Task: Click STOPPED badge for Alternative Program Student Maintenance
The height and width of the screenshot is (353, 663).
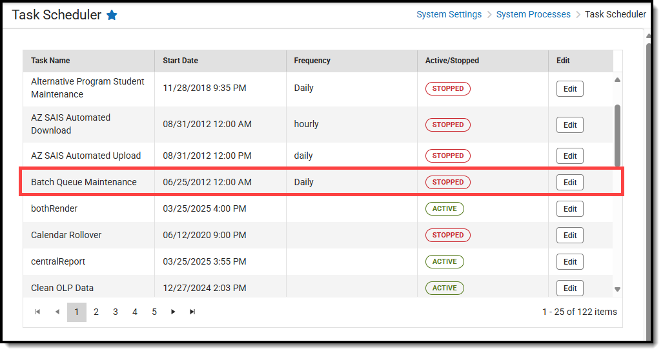Action: [448, 88]
